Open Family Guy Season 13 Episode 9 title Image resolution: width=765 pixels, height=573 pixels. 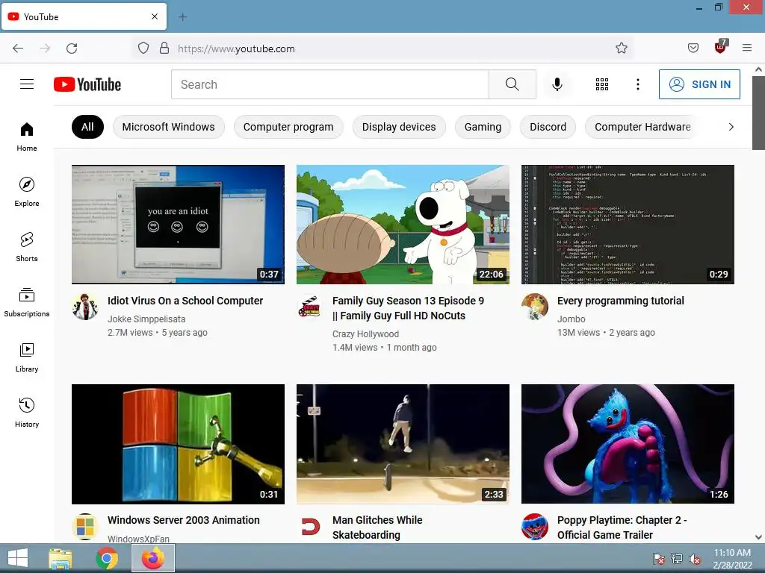coord(409,308)
